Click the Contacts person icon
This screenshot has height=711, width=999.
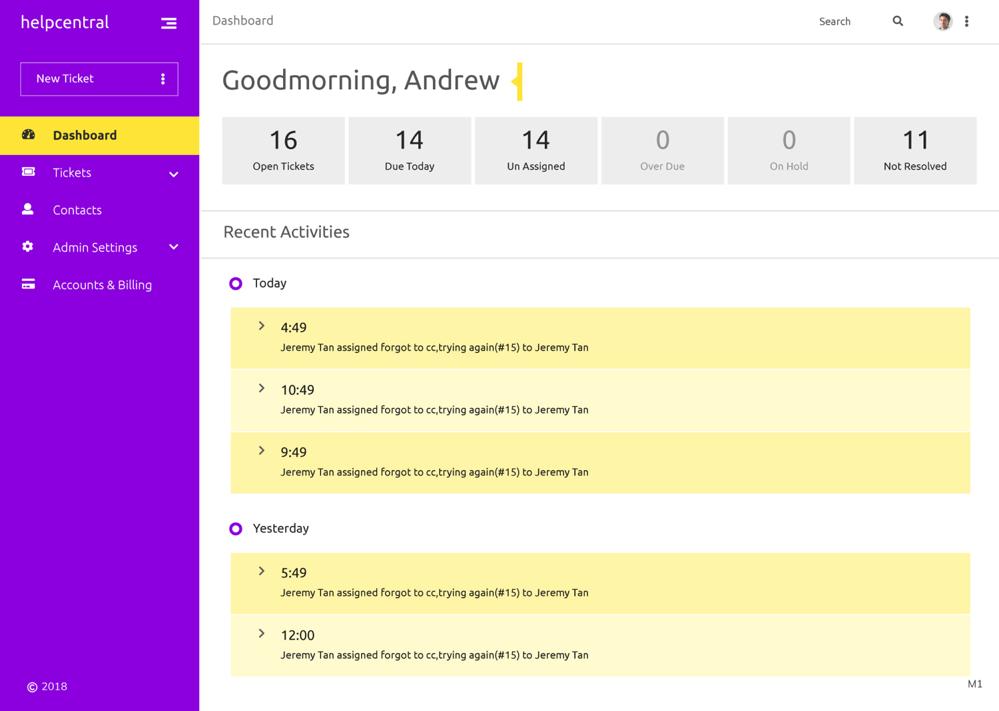tap(28, 209)
